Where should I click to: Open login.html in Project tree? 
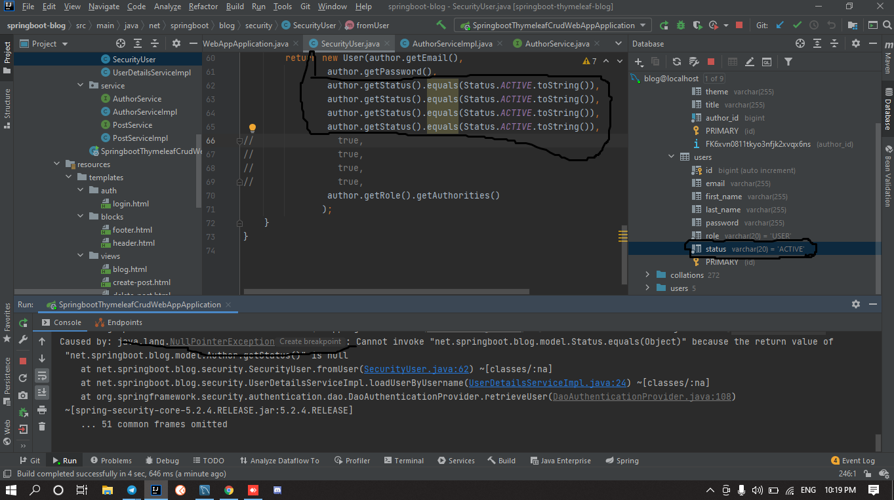[x=131, y=204]
